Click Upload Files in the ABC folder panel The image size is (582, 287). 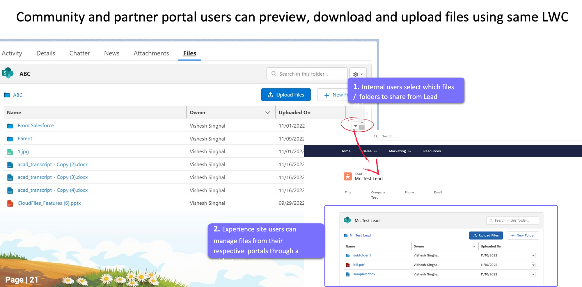[x=286, y=95]
